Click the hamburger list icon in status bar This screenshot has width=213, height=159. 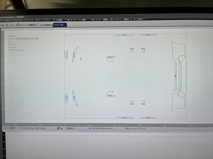point(5,128)
